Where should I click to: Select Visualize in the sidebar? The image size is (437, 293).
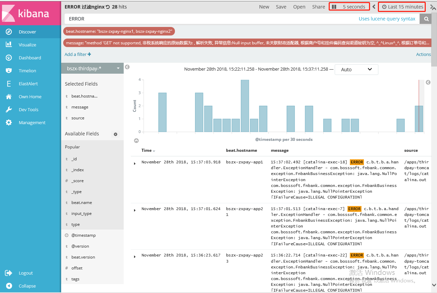pos(27,45)
